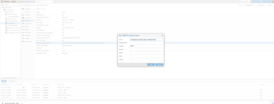Open the More dropdown menu
Image resolution: width=274 pixels, height=104 pixels.
coord(271,5)
